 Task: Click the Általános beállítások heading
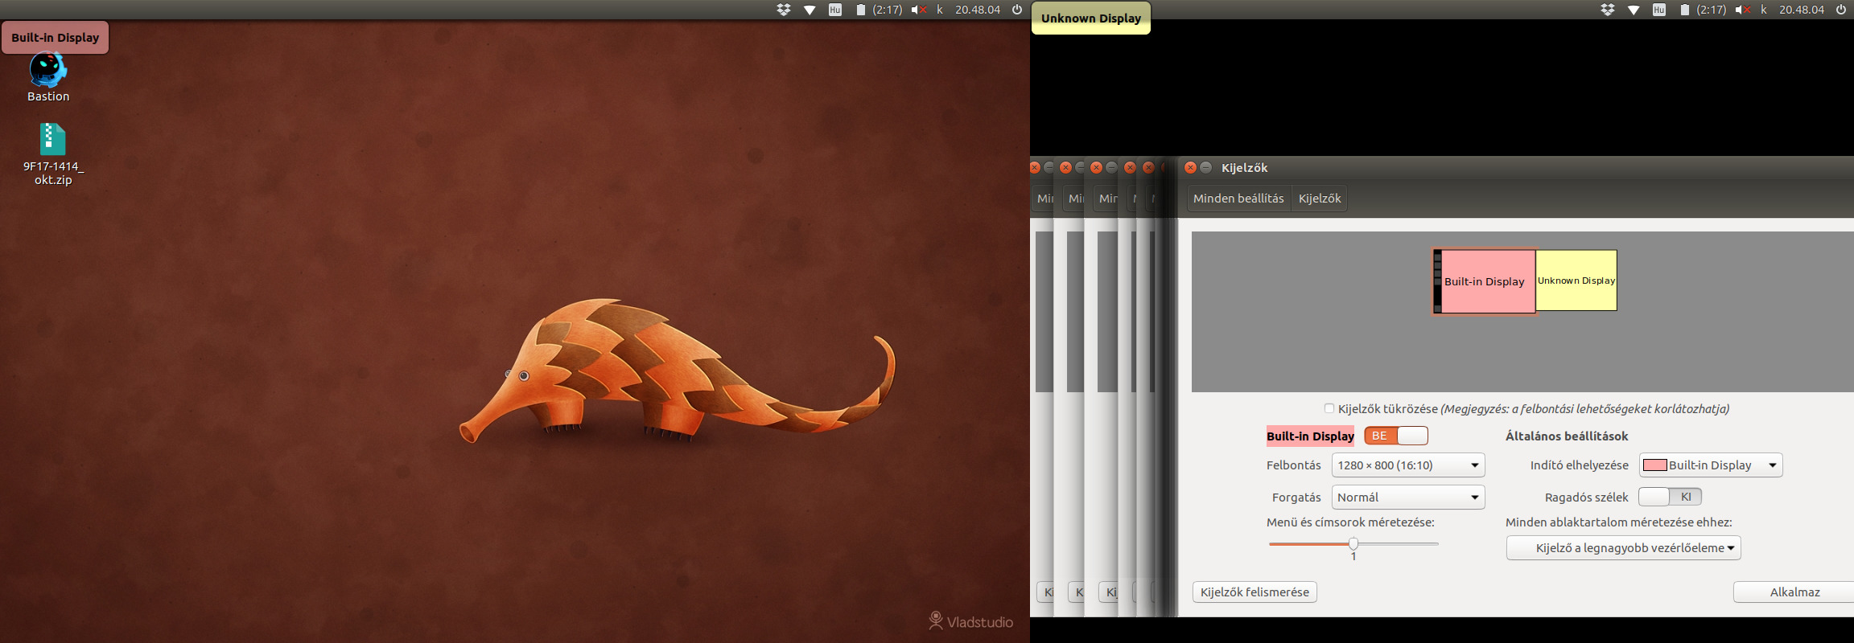pyautogui.click(x=1567, y=436)
